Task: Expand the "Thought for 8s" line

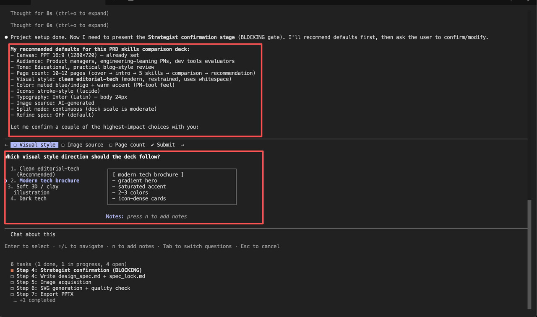Action: click(60, 13)
